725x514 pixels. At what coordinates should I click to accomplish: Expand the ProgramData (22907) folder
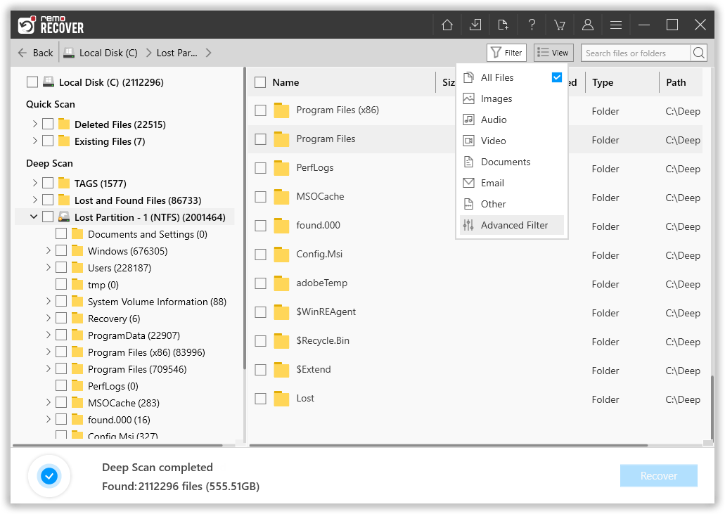coord(48,335)
